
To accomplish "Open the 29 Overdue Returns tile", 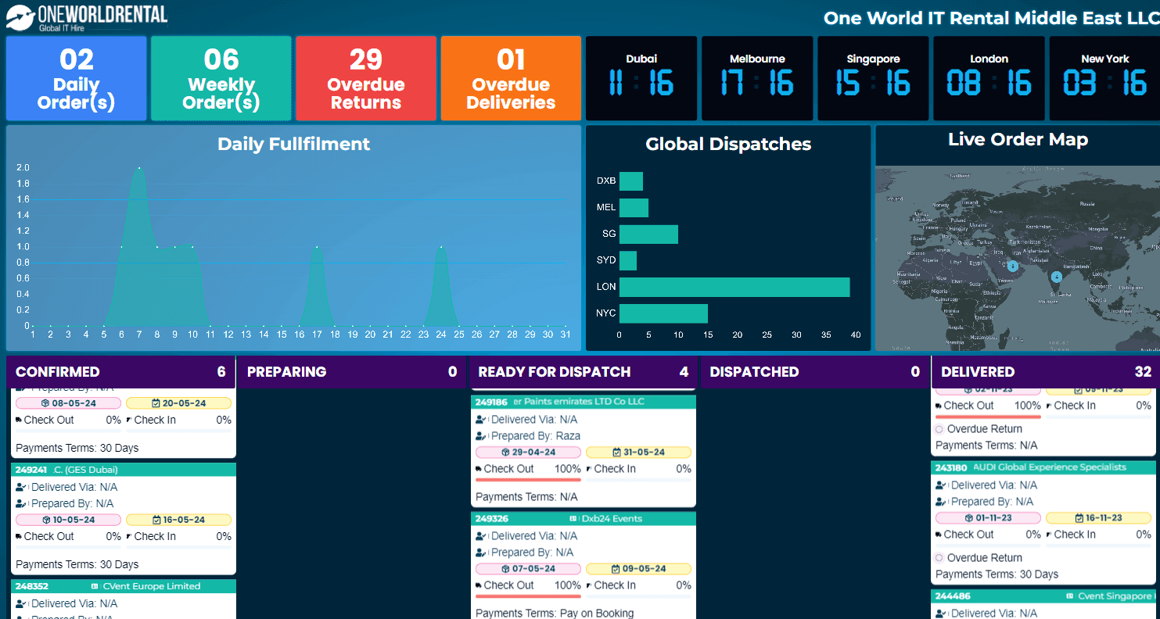I will [366, 78].
